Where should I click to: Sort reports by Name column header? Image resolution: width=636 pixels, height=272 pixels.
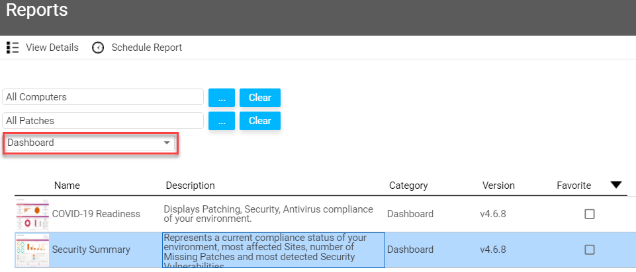point(67,186)
